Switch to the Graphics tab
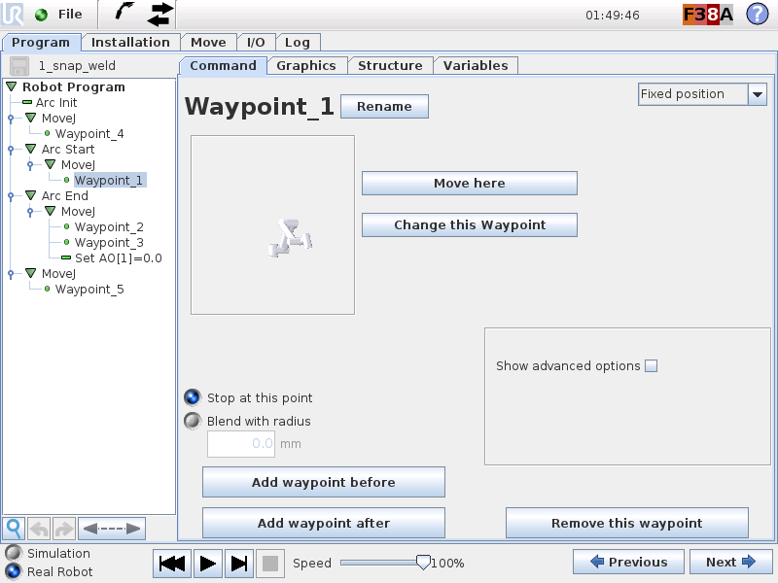 (306, 65)
